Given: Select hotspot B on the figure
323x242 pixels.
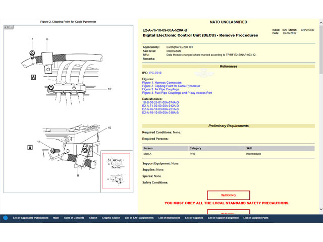Looking at the screenshot, I should tap(30, 147).
